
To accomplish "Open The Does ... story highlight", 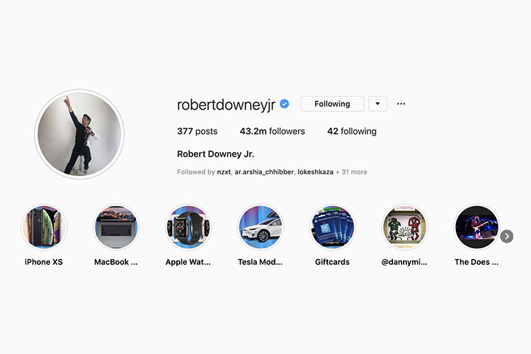I will pos(476,227).
